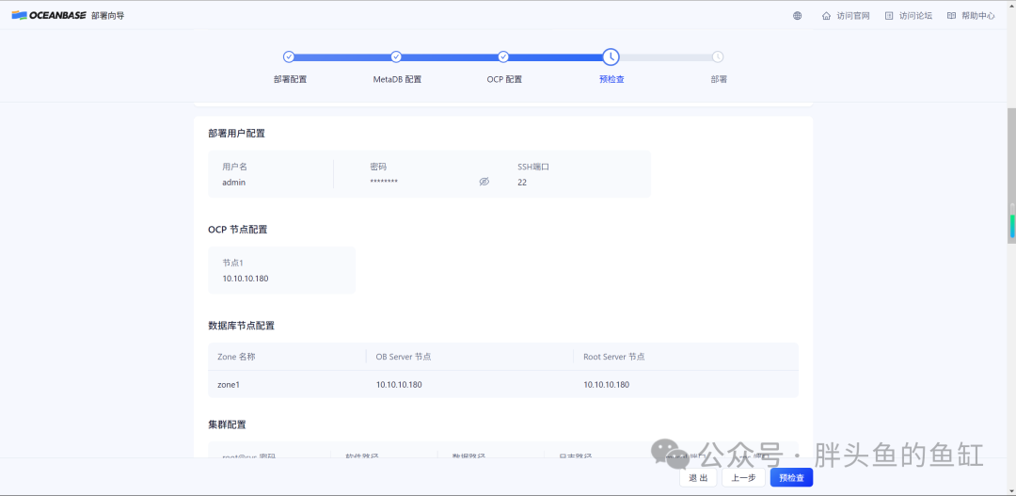Screen dimensions: 1016x496
Task: Click the 部署 step clock icon
Action: [717, 57]
